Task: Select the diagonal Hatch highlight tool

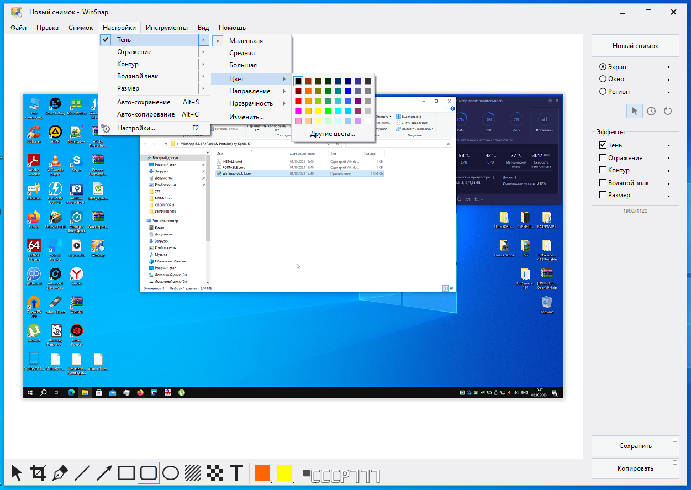Action: [193, 473]
